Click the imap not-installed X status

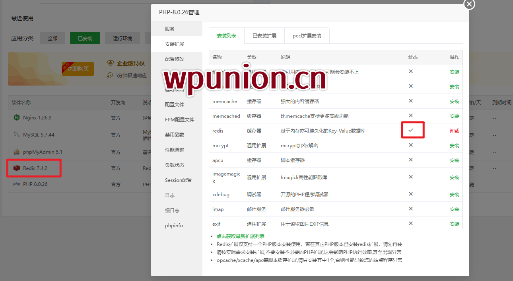coord(411,209)
